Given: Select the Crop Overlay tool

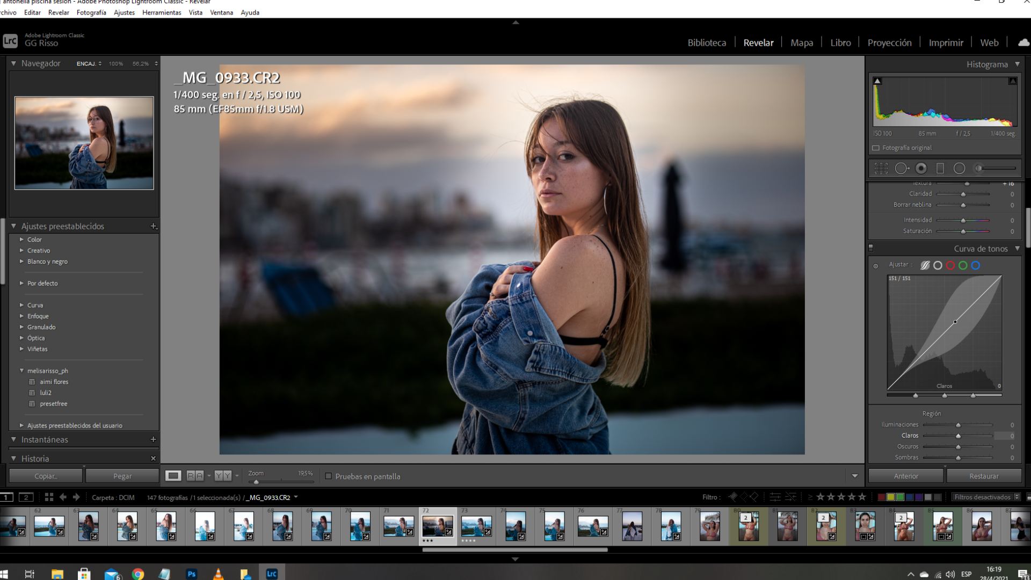Looking at the screenshot, I should point(881,169).
